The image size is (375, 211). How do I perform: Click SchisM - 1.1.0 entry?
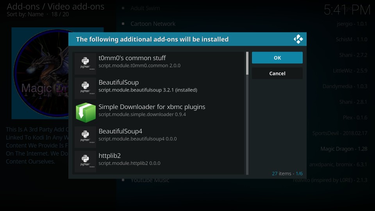click(x=351, y=39)
